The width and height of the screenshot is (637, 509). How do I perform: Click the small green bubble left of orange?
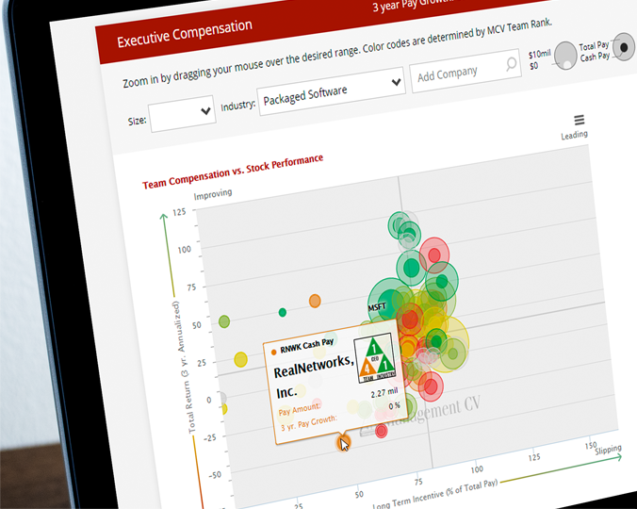pyautogui.click(x=283, y=312)
